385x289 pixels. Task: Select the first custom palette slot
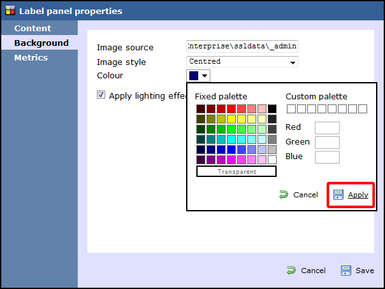(291, 109)
